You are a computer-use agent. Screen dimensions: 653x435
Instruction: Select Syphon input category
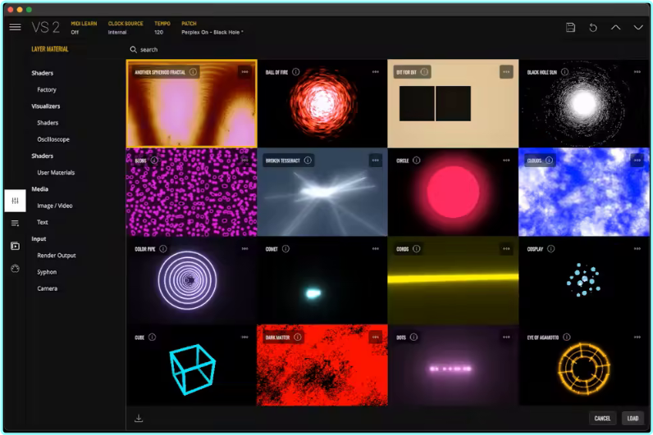[x=47, y=272]
